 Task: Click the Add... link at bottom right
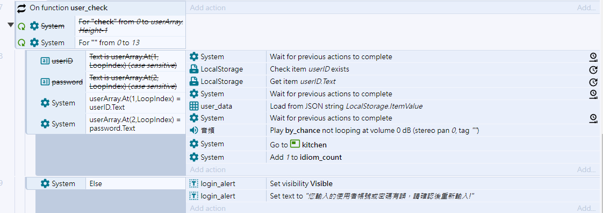pyautogui.click(x=586, y=208)
